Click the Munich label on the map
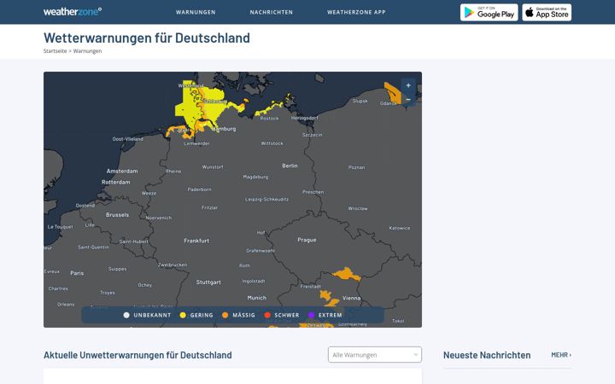The image size is (615, 384). tap(257, 298)
